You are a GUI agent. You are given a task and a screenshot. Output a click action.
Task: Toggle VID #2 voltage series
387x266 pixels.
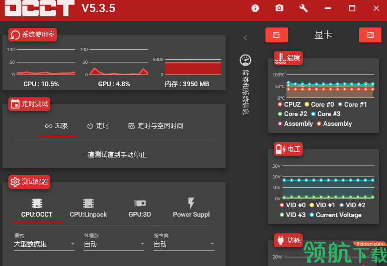pyautogui.click(x=352, y=205)
